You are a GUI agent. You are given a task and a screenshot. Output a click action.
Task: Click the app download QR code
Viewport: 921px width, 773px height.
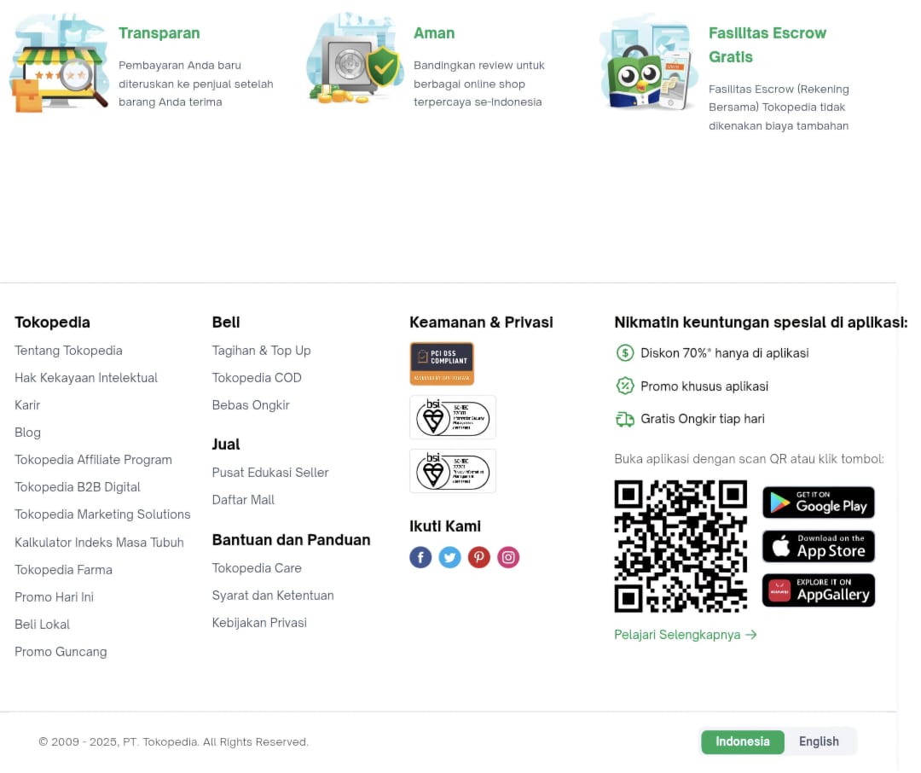coord(681,546)
